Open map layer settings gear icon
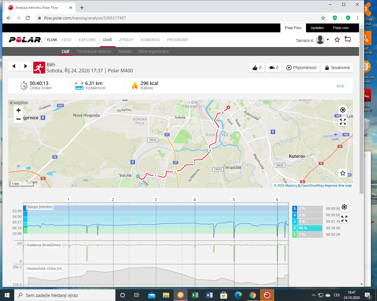Image resolution: width=377 pixels, height=301 pixels. pos(343,110)
